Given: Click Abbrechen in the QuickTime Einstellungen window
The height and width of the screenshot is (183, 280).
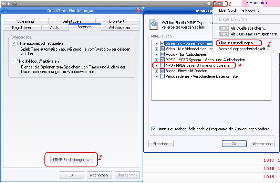Looking at the screenshot, I should point(99,175).
